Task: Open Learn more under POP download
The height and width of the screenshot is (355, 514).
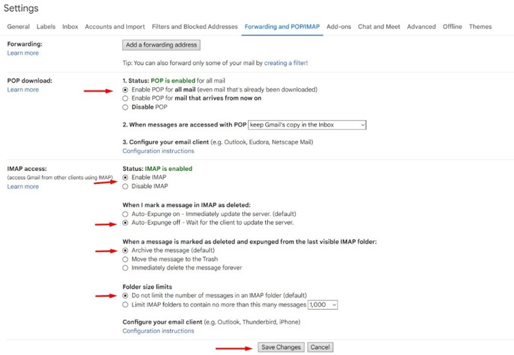Action: [x=23, y=90]
